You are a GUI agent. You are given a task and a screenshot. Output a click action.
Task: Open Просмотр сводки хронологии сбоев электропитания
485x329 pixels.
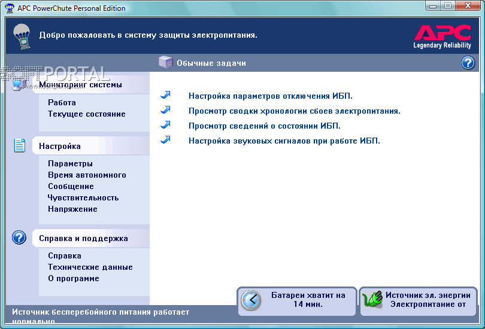click(x=295, y=111)
